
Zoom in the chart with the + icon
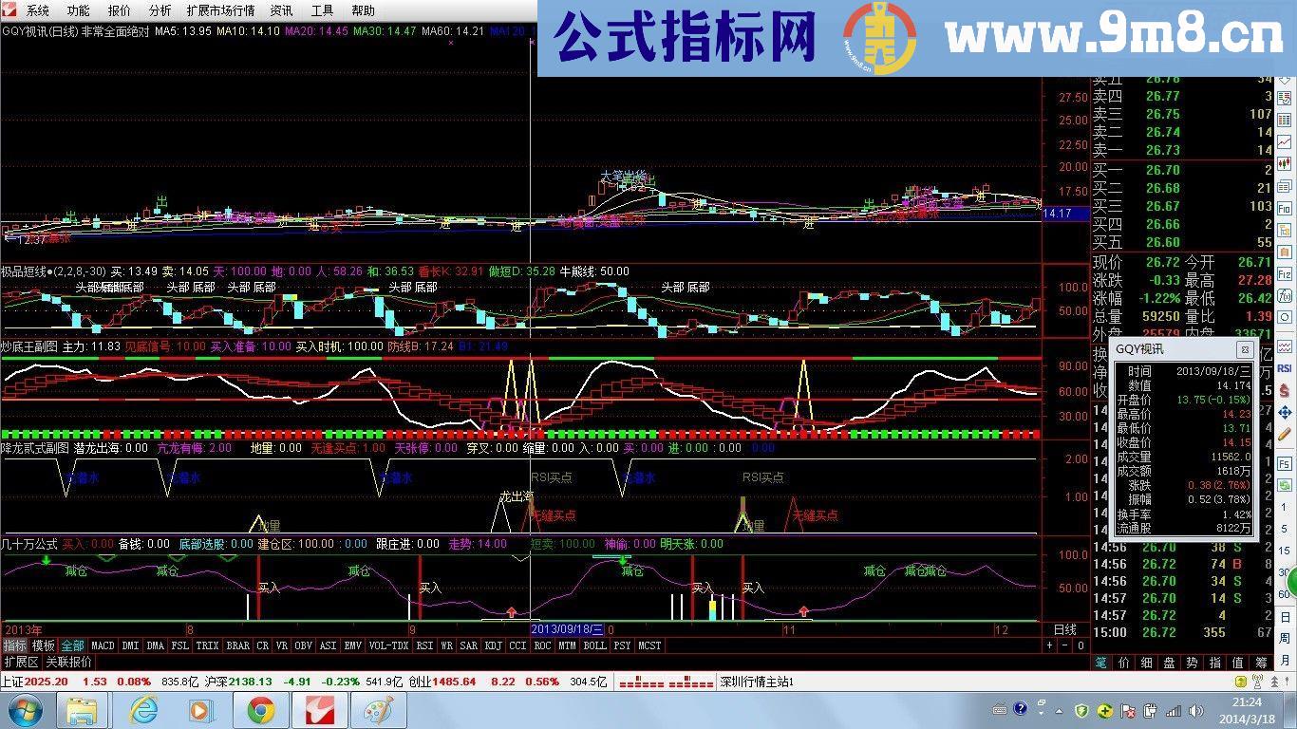[1049, 645]
